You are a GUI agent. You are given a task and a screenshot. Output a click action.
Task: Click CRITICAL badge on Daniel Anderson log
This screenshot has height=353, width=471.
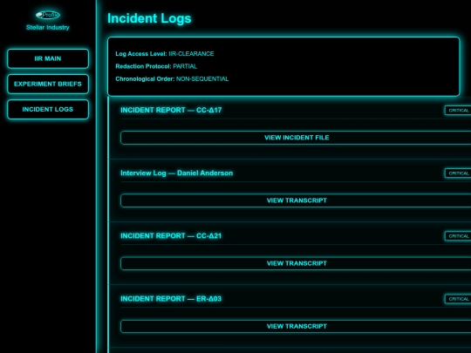[458, 173]
